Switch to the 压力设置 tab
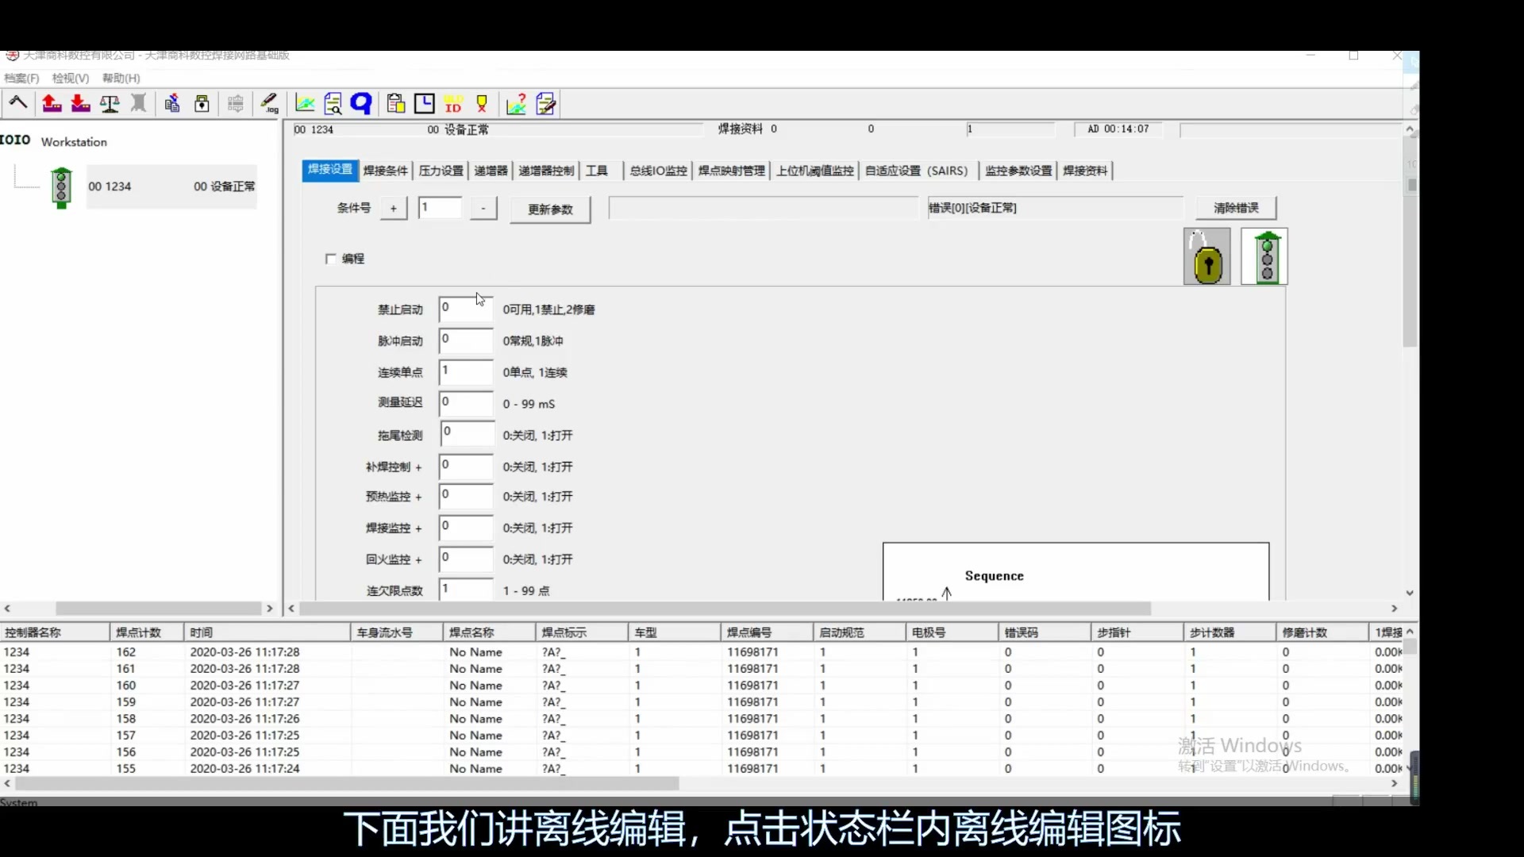The width and height of the screenshot is (1524, 857). [441, 171]
